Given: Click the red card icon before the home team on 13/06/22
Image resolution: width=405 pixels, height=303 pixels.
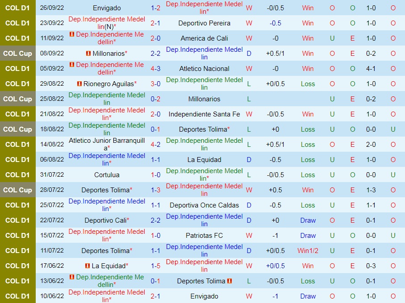Looking at the screenshot, I should (72, 277).
